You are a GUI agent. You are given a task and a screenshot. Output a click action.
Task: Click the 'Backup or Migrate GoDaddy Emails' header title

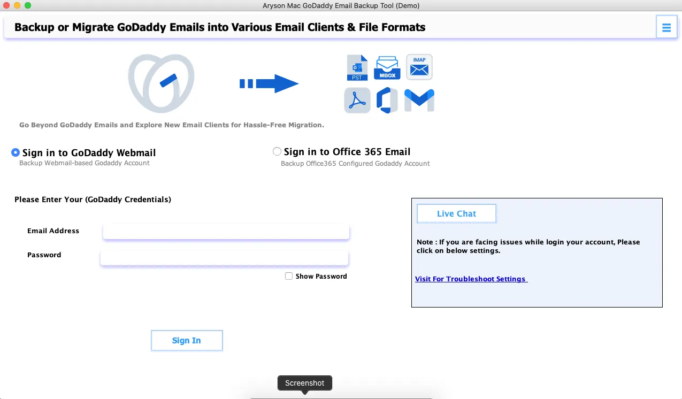pos(220,27)
